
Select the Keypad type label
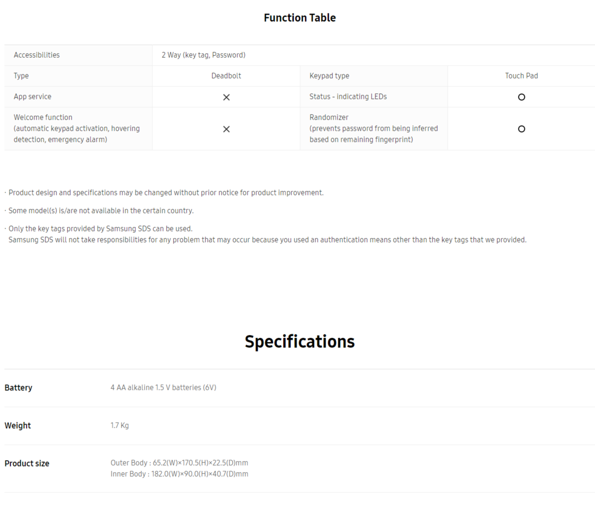pyautogui.click(x=329, y=76)
